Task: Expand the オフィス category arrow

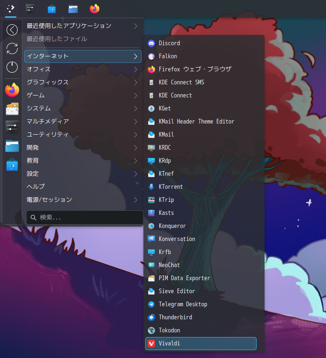Action: 136,69
